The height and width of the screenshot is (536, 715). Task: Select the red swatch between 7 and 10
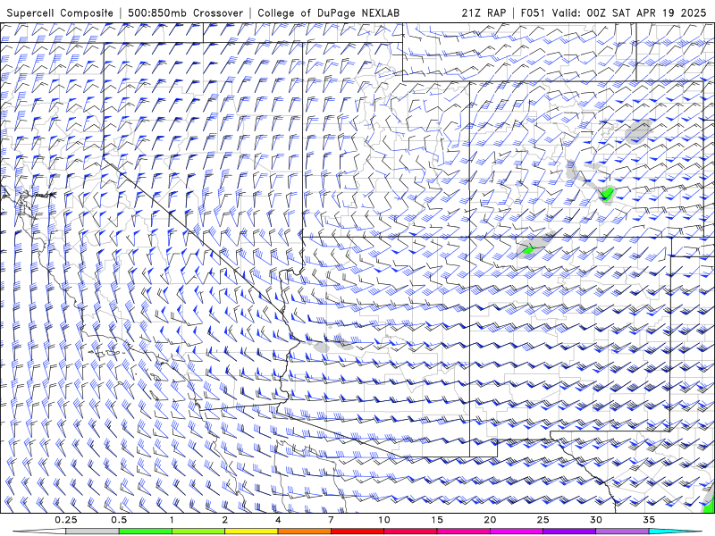click(357, 532)
